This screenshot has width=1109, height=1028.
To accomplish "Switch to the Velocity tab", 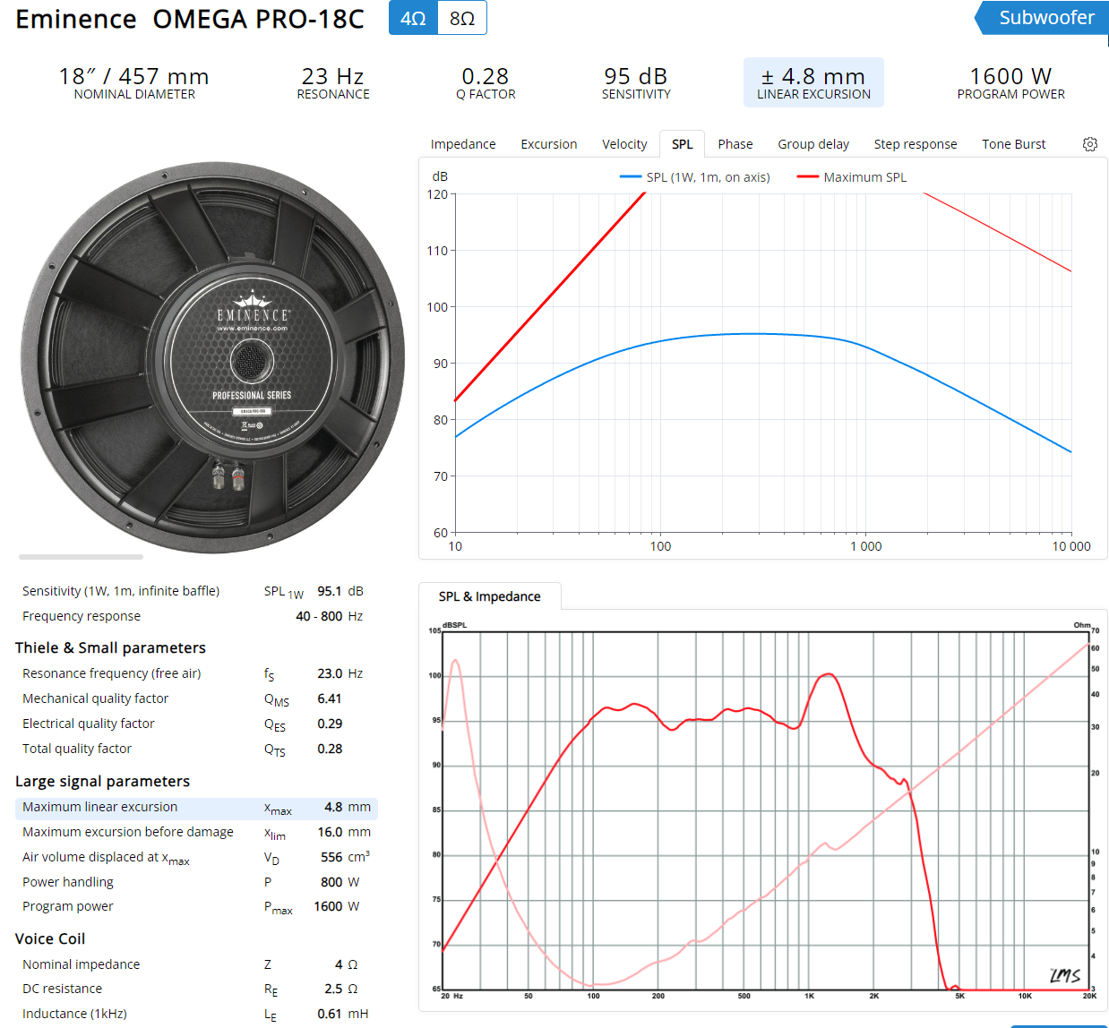I will (x=624, y=144).
